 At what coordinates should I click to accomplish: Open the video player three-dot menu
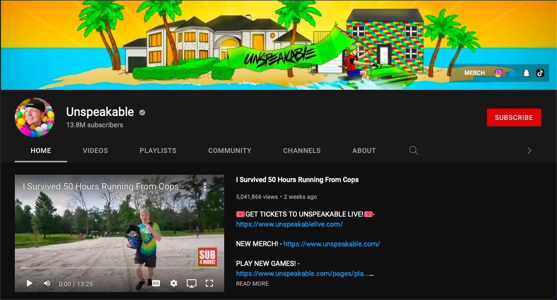[205, 187]
